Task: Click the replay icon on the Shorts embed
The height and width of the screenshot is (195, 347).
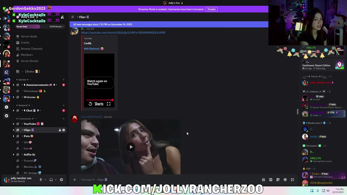Action: [x=90, y=104]
